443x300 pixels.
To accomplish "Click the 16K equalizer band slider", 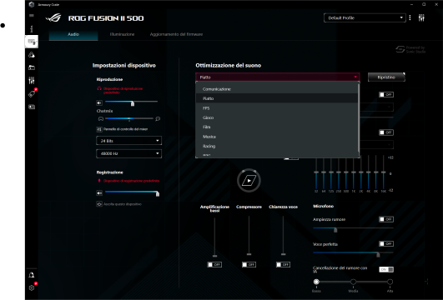I will coord(384,172).
